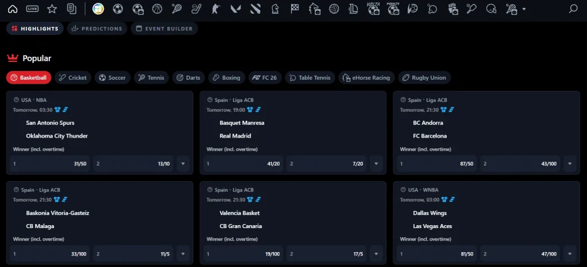The width and height of the screenshot is (587, 267).
Task: Switch to the Highlights tab
Action: 35,29
